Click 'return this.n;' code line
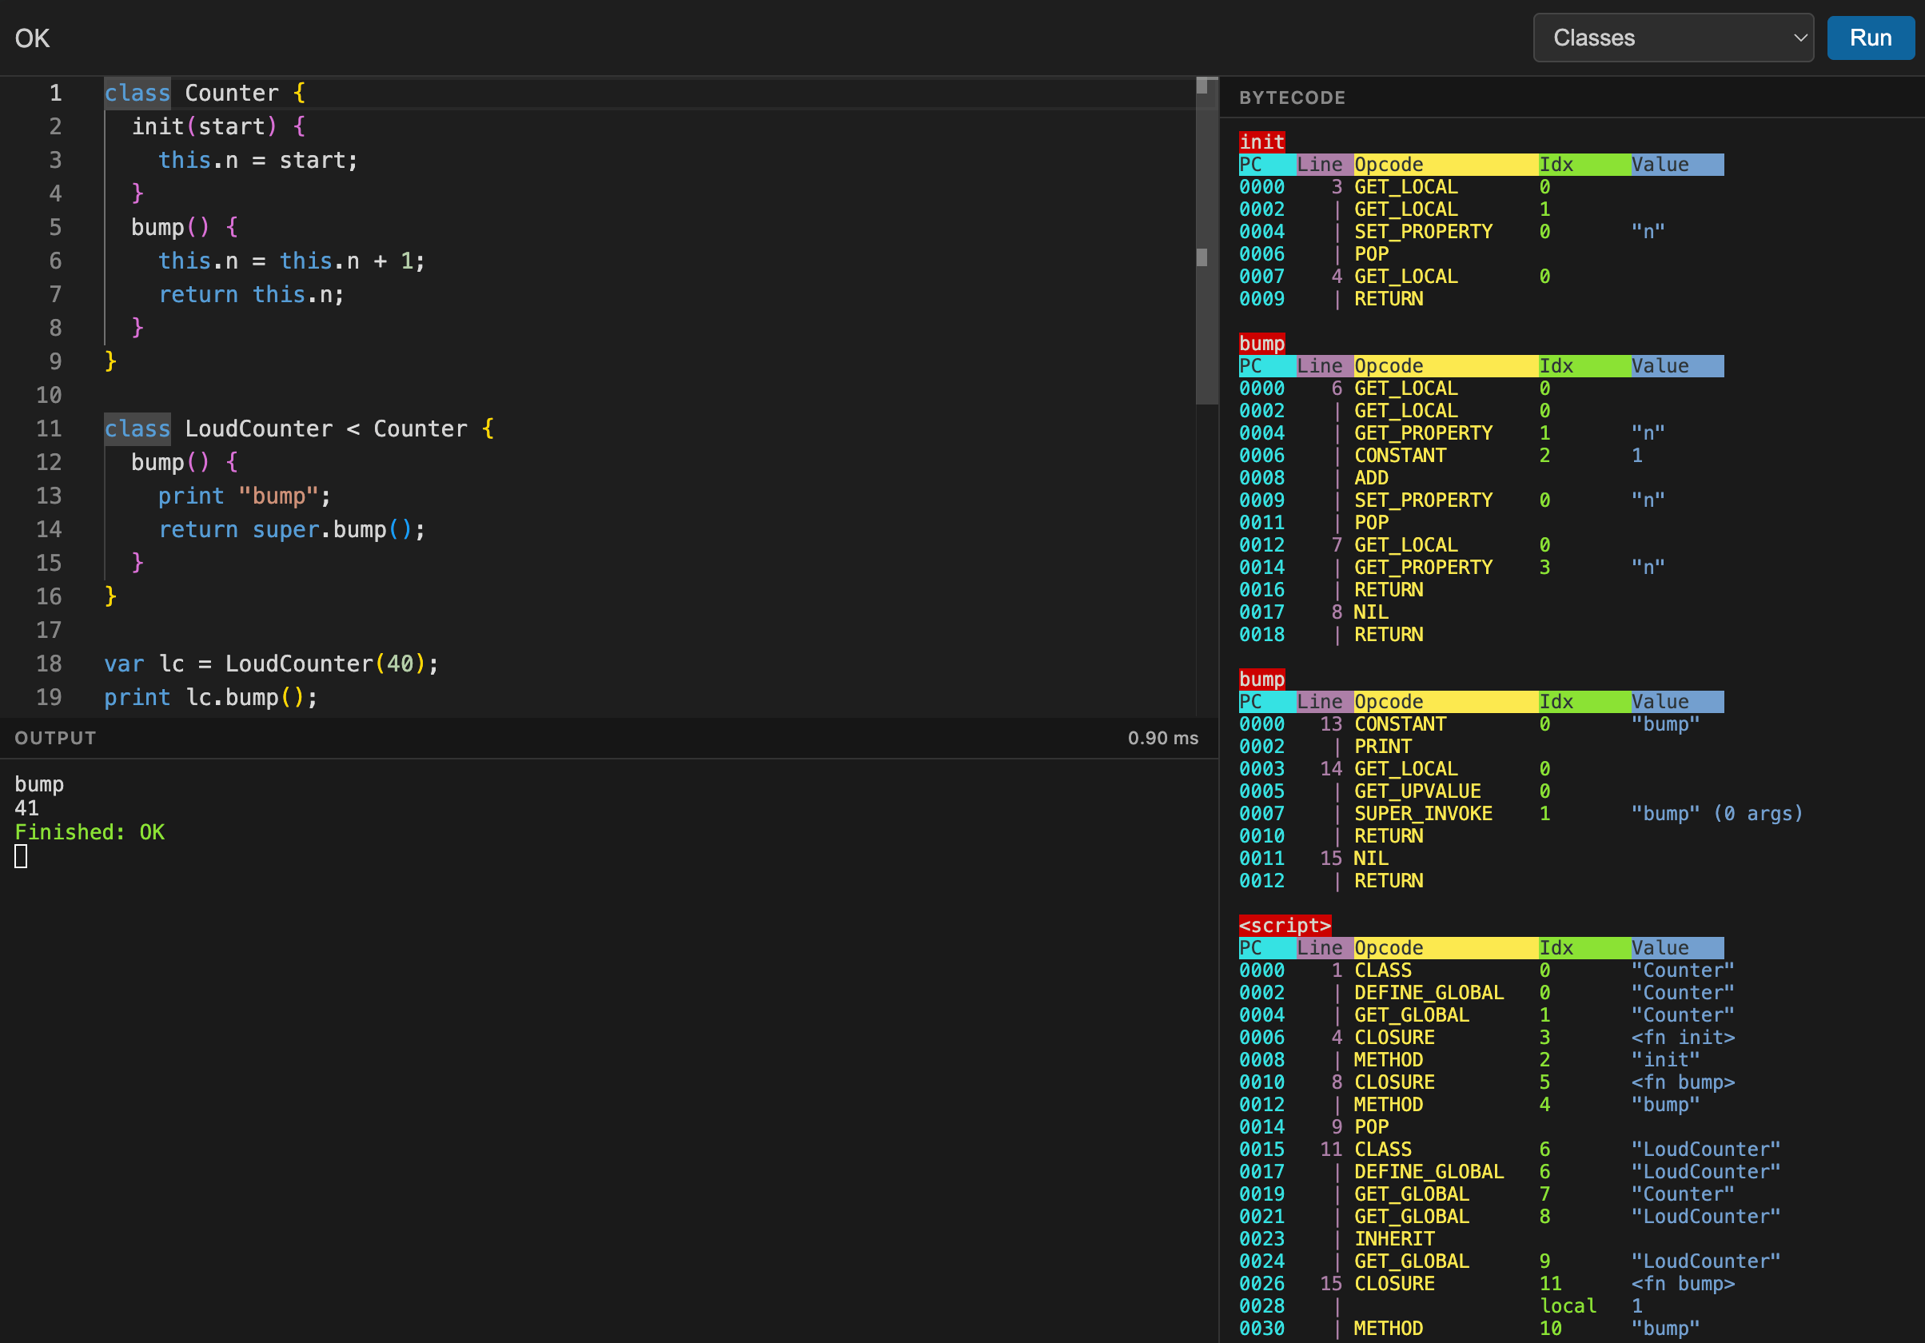The image size is (1925, 1343). point(251,294)
